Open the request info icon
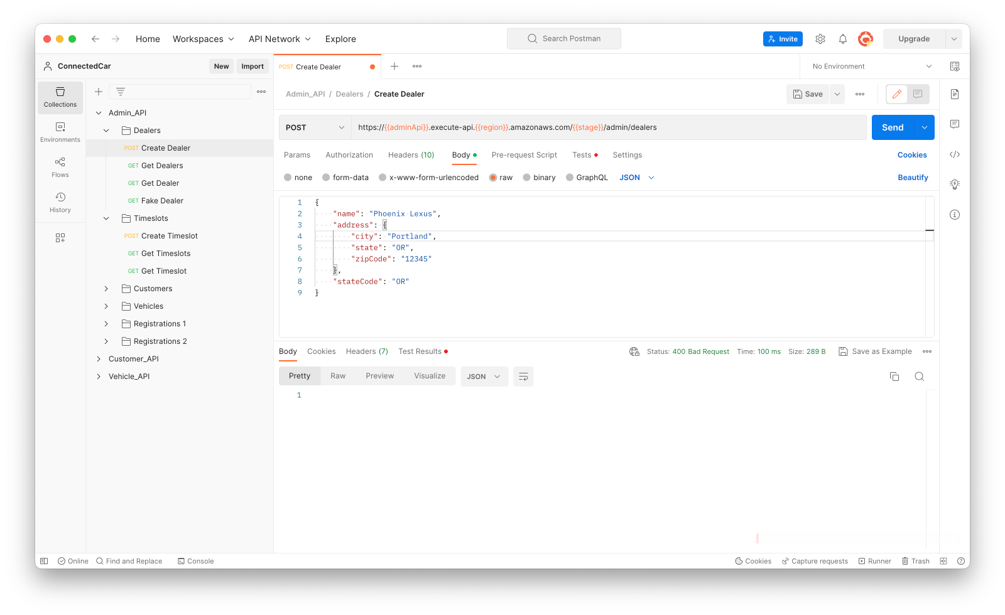 955,215
